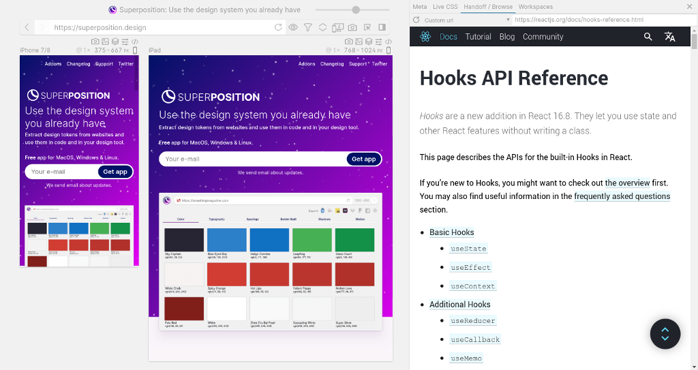Screen dimensions: 698x370
Task: Switch to the Live CSS tab
Action: (x=445, y=7)
